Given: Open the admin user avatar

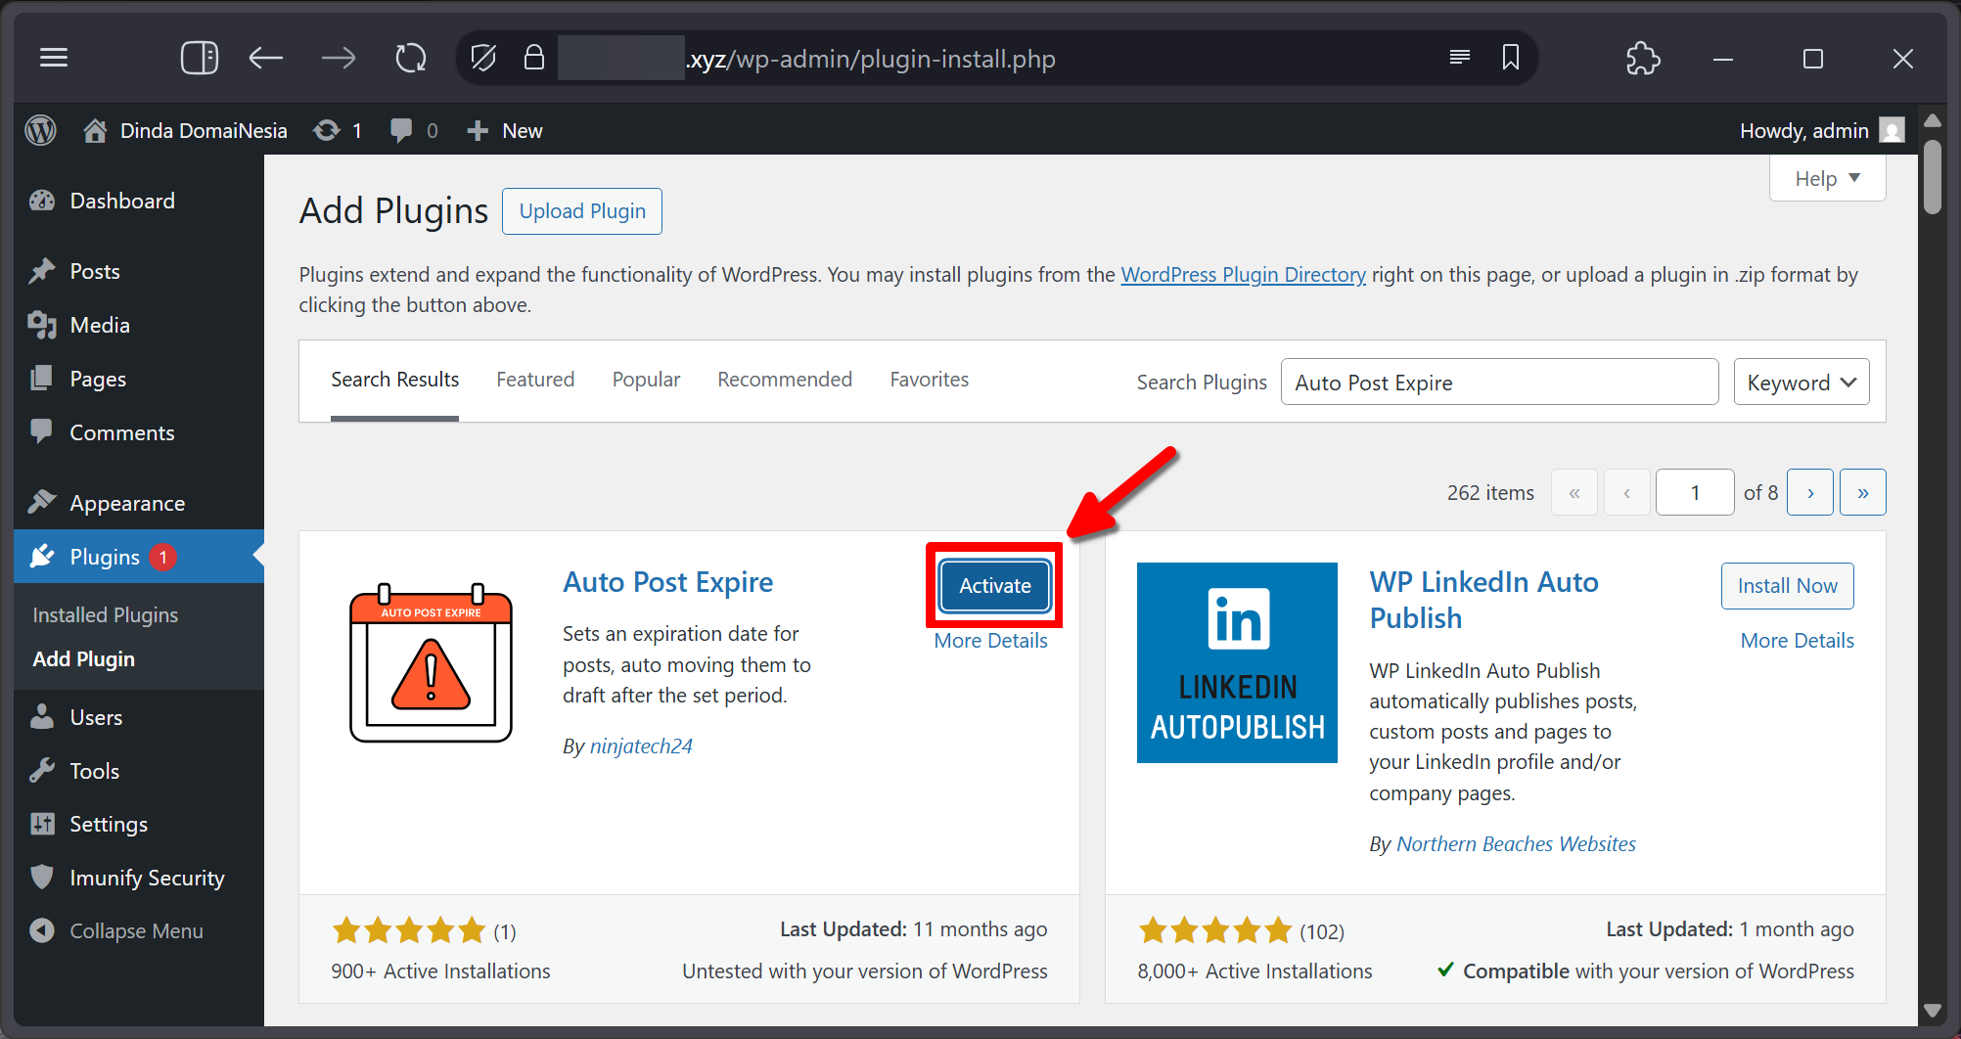Looking at the screenshot, I should 1893,130.
